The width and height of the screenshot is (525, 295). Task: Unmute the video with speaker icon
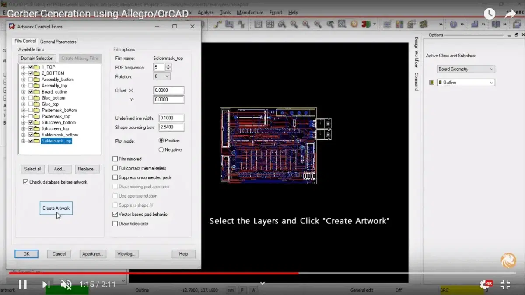click(x=66, y=285)
